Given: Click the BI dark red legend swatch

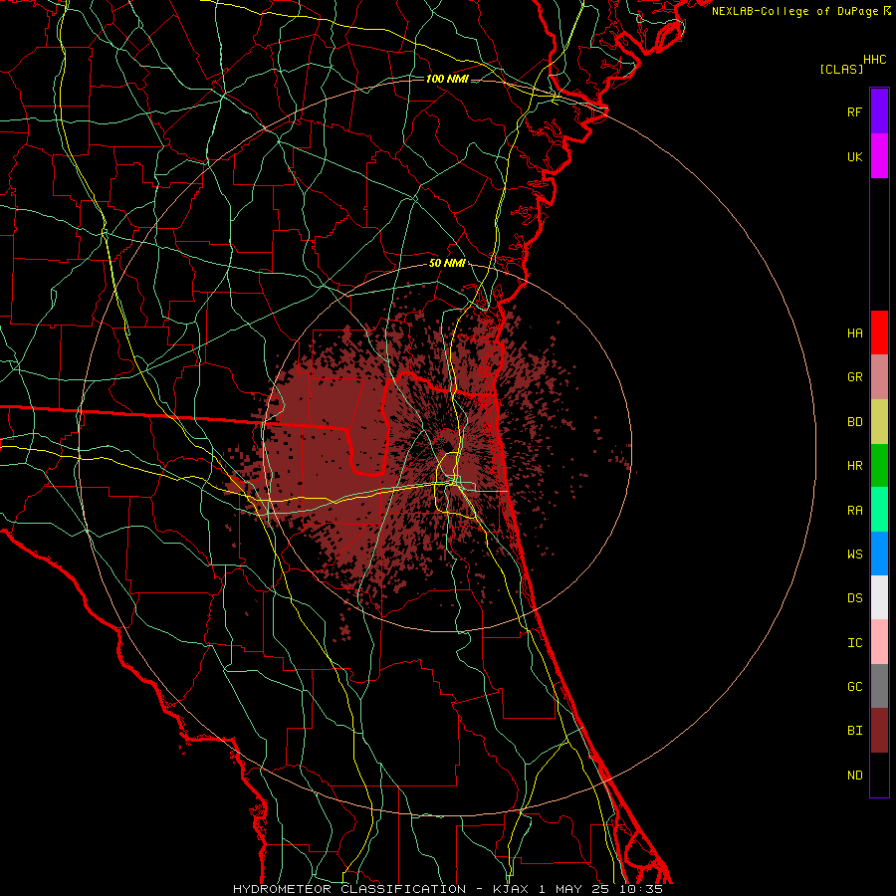Looking at the screenshot, I should (x=879, y=731).
